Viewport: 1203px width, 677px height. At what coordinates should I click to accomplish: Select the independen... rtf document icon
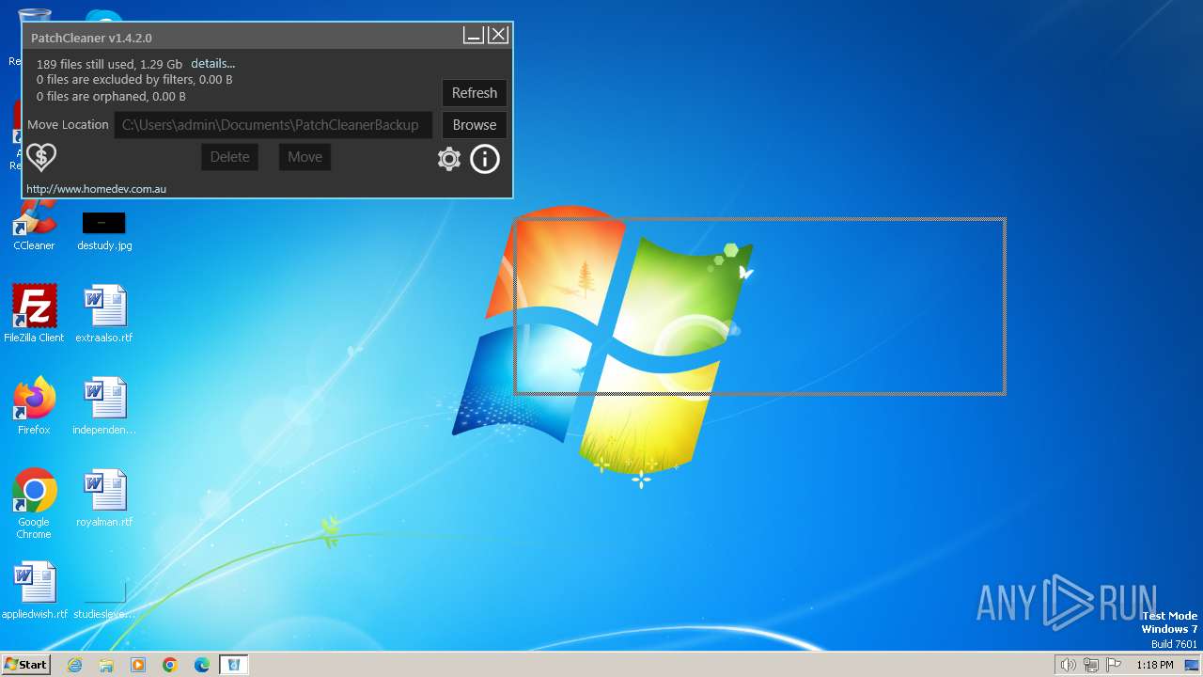(104, 405)
